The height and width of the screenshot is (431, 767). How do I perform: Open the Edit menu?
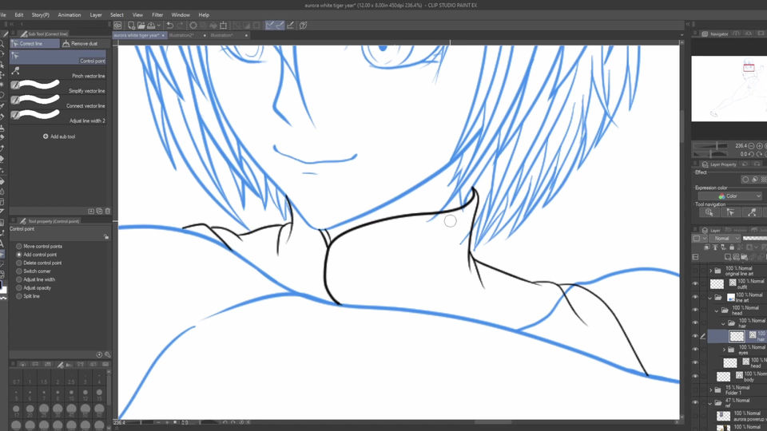point(19,14)
